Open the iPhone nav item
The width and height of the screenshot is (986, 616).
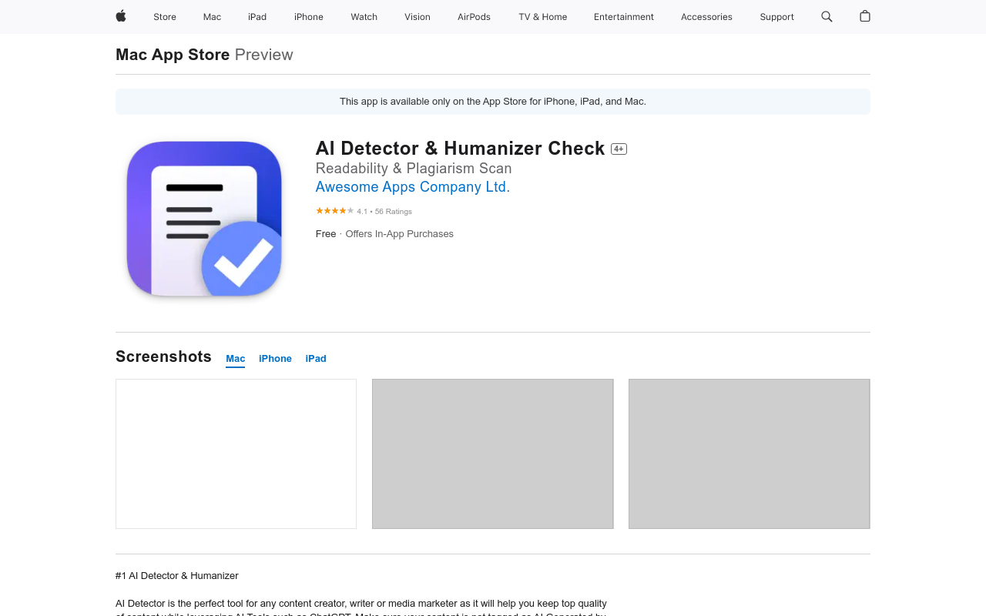[x=309, y=17]
